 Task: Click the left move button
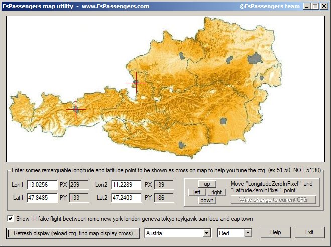pos(197,192)
